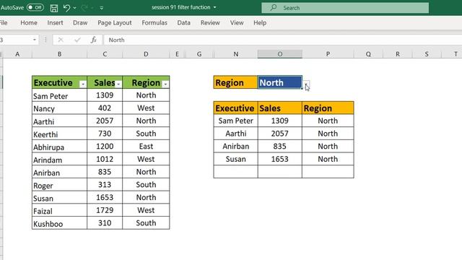Screen dimensions: 462x260
Task: Open the View tab
Action: [x=237, y=22]
